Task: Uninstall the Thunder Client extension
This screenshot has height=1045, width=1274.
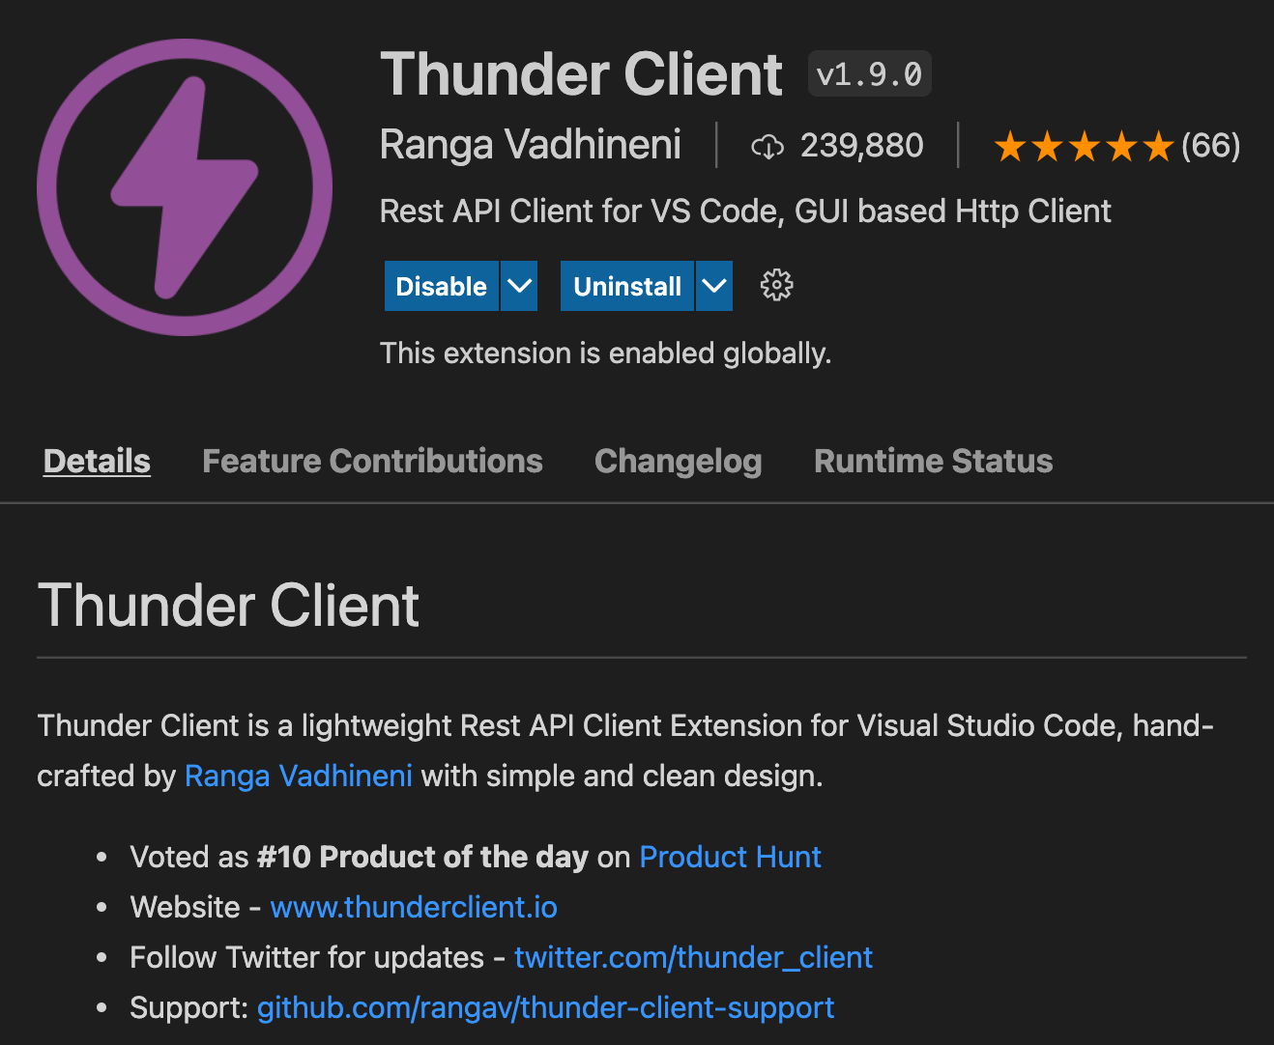Action: coord(627,286)
